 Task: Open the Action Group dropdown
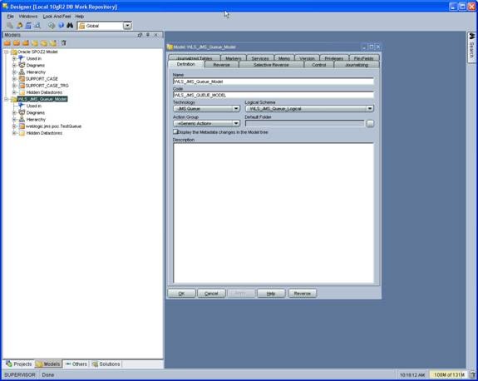click(206, 124)
